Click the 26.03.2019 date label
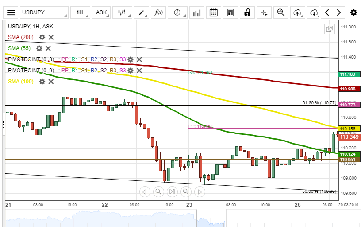Image resolution: width=361 pixels, height=235 pixels. tap(348, 205)
